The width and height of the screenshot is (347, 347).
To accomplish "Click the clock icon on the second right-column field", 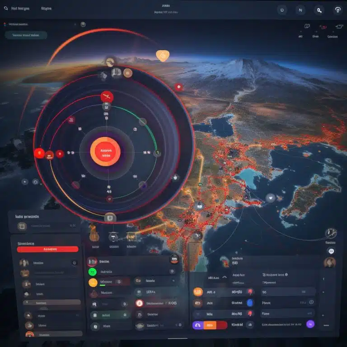I will tap(311, 302).
